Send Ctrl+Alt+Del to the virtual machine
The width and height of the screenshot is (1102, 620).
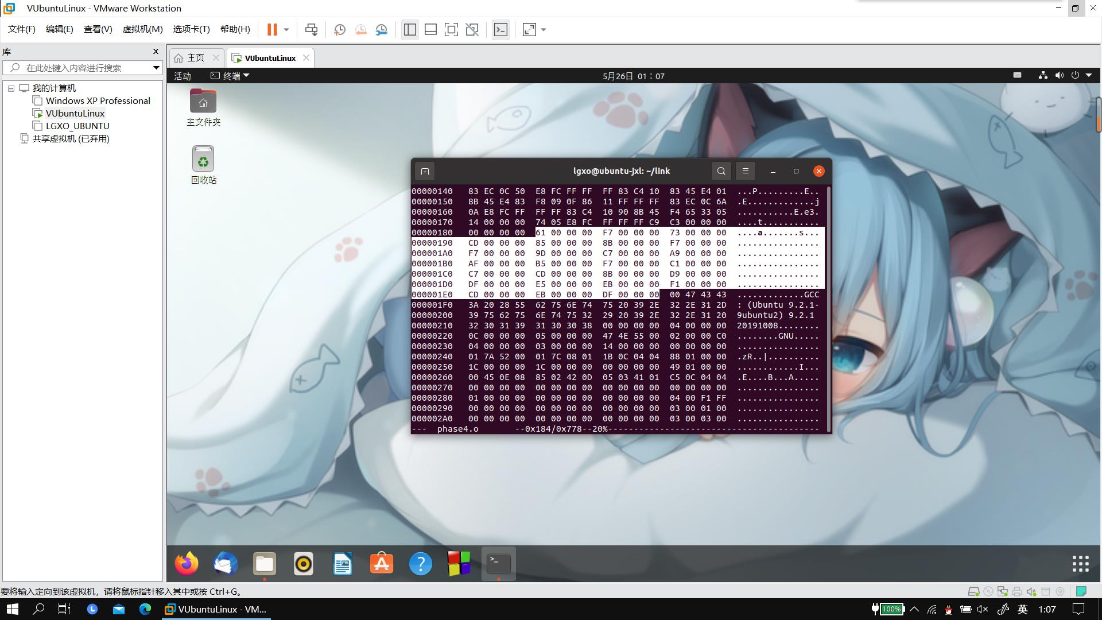(x=311, y=30)
